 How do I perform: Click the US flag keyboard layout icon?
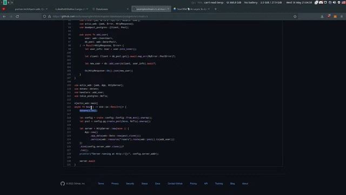(x=344, y=2)
